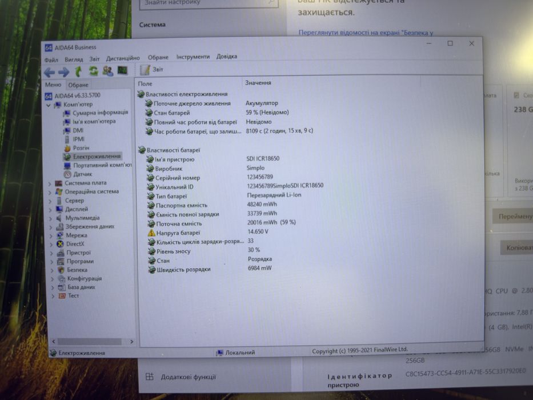Click the Безпека shield icon
The image size is (533, 400).
[x=61, y=270]
